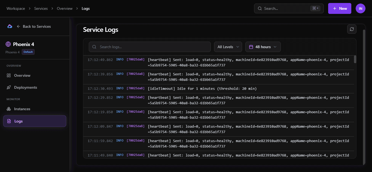Navigate to Services in the breadcrumb
372x172 pixels.
(x=41, y=8)
